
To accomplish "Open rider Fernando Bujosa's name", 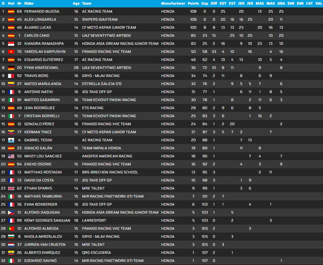I will [x=42, y=11].
